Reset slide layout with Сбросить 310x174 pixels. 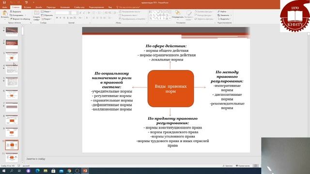click(47, 15)
